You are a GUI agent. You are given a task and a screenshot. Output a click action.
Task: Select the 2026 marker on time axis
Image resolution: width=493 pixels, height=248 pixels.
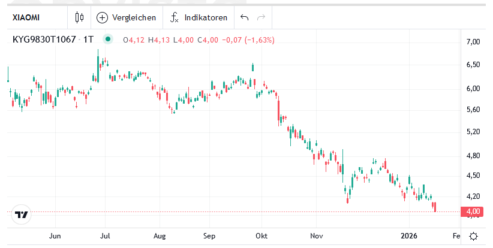tap(410, 236)
